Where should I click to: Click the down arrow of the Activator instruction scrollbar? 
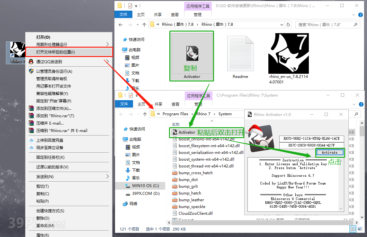point(341,209)
